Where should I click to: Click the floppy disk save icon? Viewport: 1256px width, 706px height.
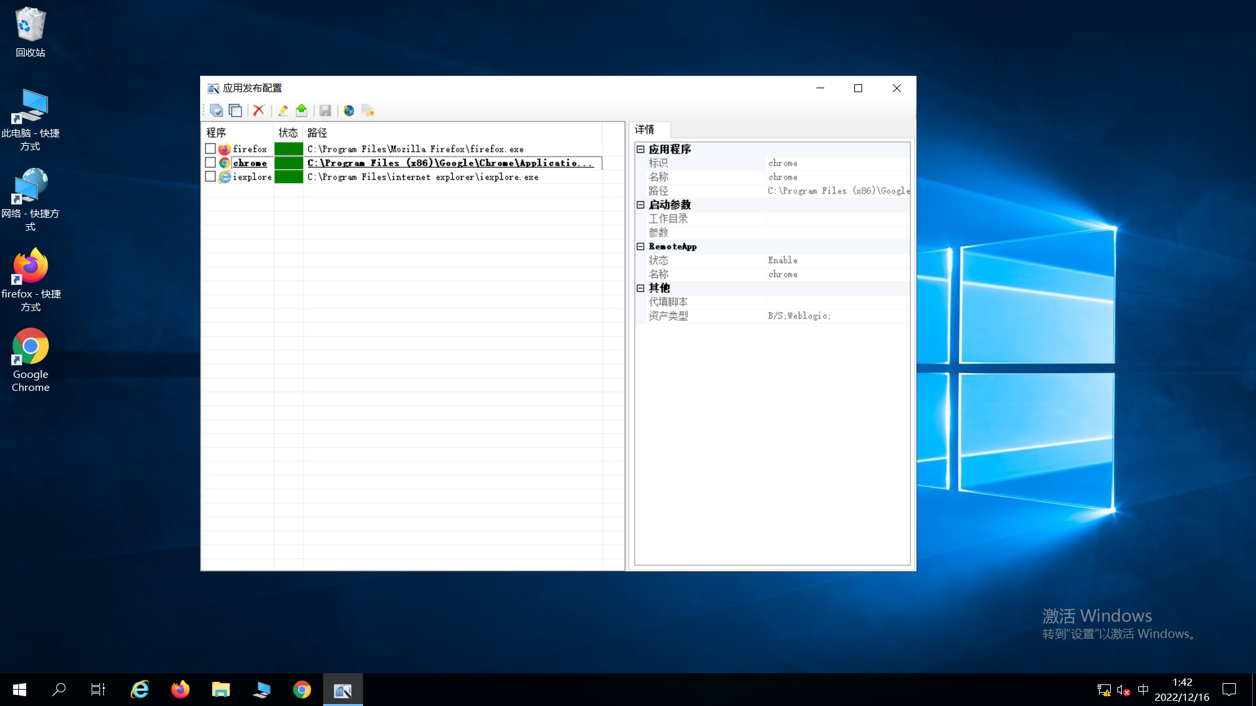click(x=325, y=110)
